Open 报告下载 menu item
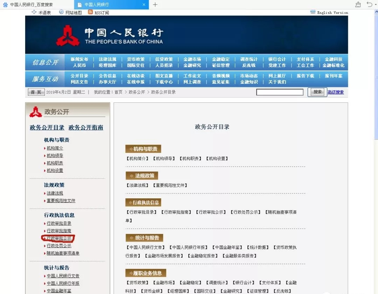 click(x=305, y=76)
